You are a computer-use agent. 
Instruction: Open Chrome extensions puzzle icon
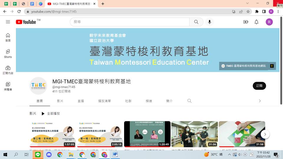[257, 11]
